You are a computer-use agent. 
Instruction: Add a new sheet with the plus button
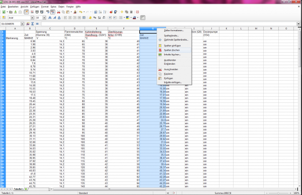point(26,189)
